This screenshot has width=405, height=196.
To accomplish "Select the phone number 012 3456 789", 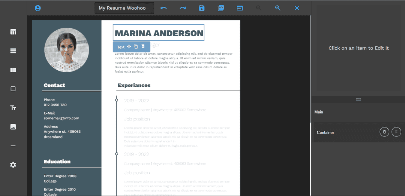I will [55, 105].
